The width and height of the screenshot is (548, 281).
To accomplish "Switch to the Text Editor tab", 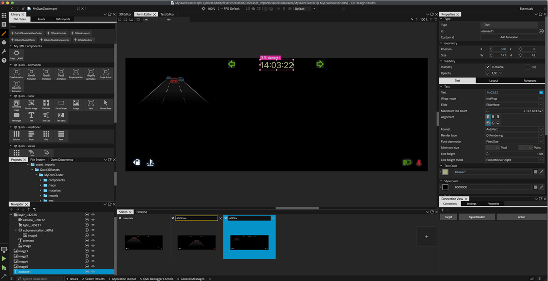I will point(167,14).
